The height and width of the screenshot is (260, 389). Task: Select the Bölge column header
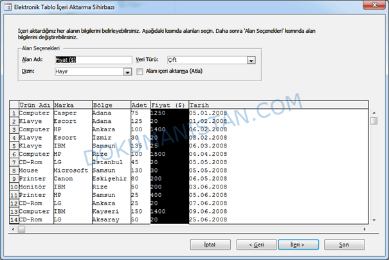(111, 105)
